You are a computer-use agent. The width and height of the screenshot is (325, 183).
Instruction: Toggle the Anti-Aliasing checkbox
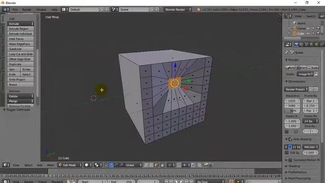pyautogui.click(x=290, y=139)
